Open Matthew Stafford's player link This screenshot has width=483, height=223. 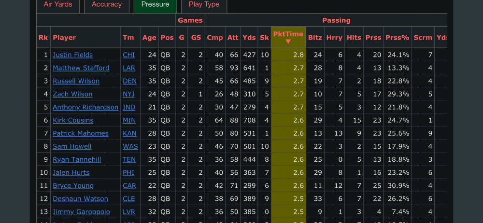pos(81,68)
